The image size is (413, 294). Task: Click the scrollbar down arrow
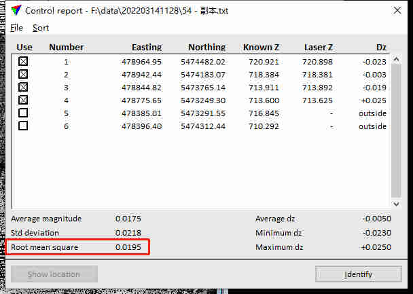pos(396,204)
